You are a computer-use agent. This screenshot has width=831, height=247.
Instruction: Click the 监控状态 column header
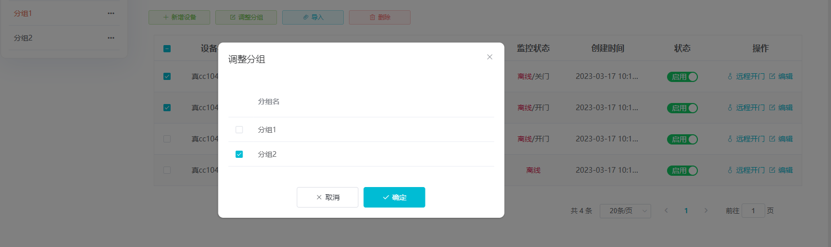(x=533, y=48)
